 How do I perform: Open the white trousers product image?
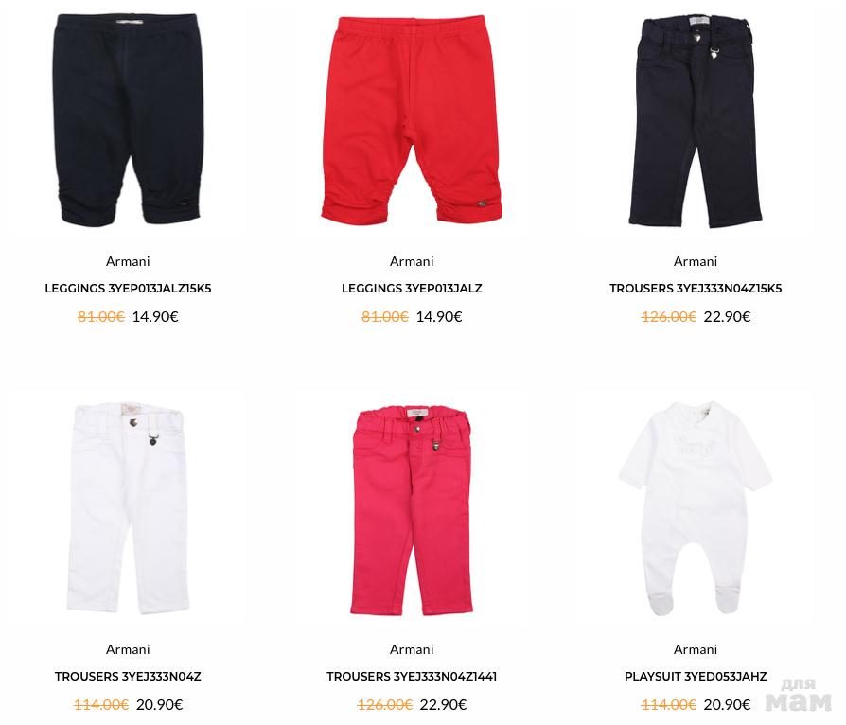pos(128,508)
